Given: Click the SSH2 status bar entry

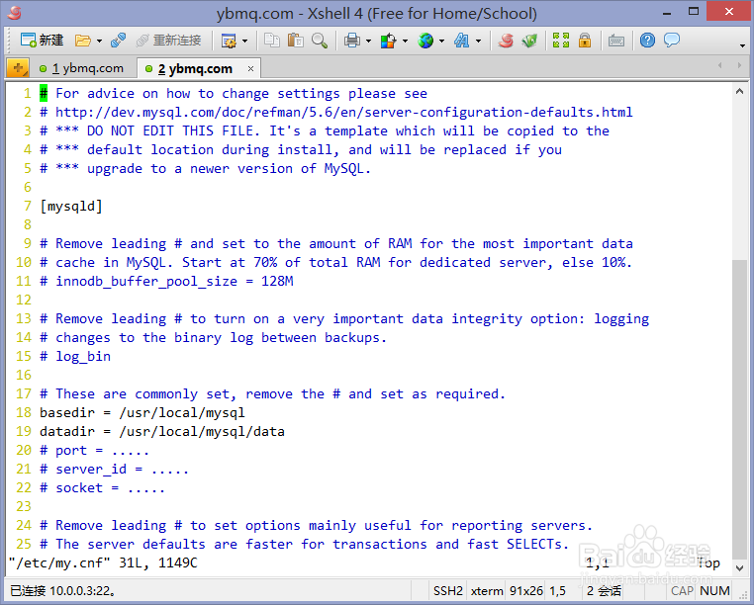Looking at the screenshot, I should click(447, 590).
